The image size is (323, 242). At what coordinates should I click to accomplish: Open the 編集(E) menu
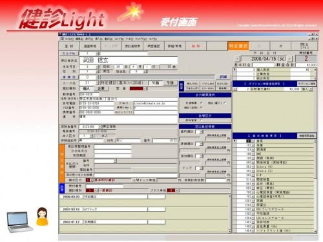pos(79,39)
